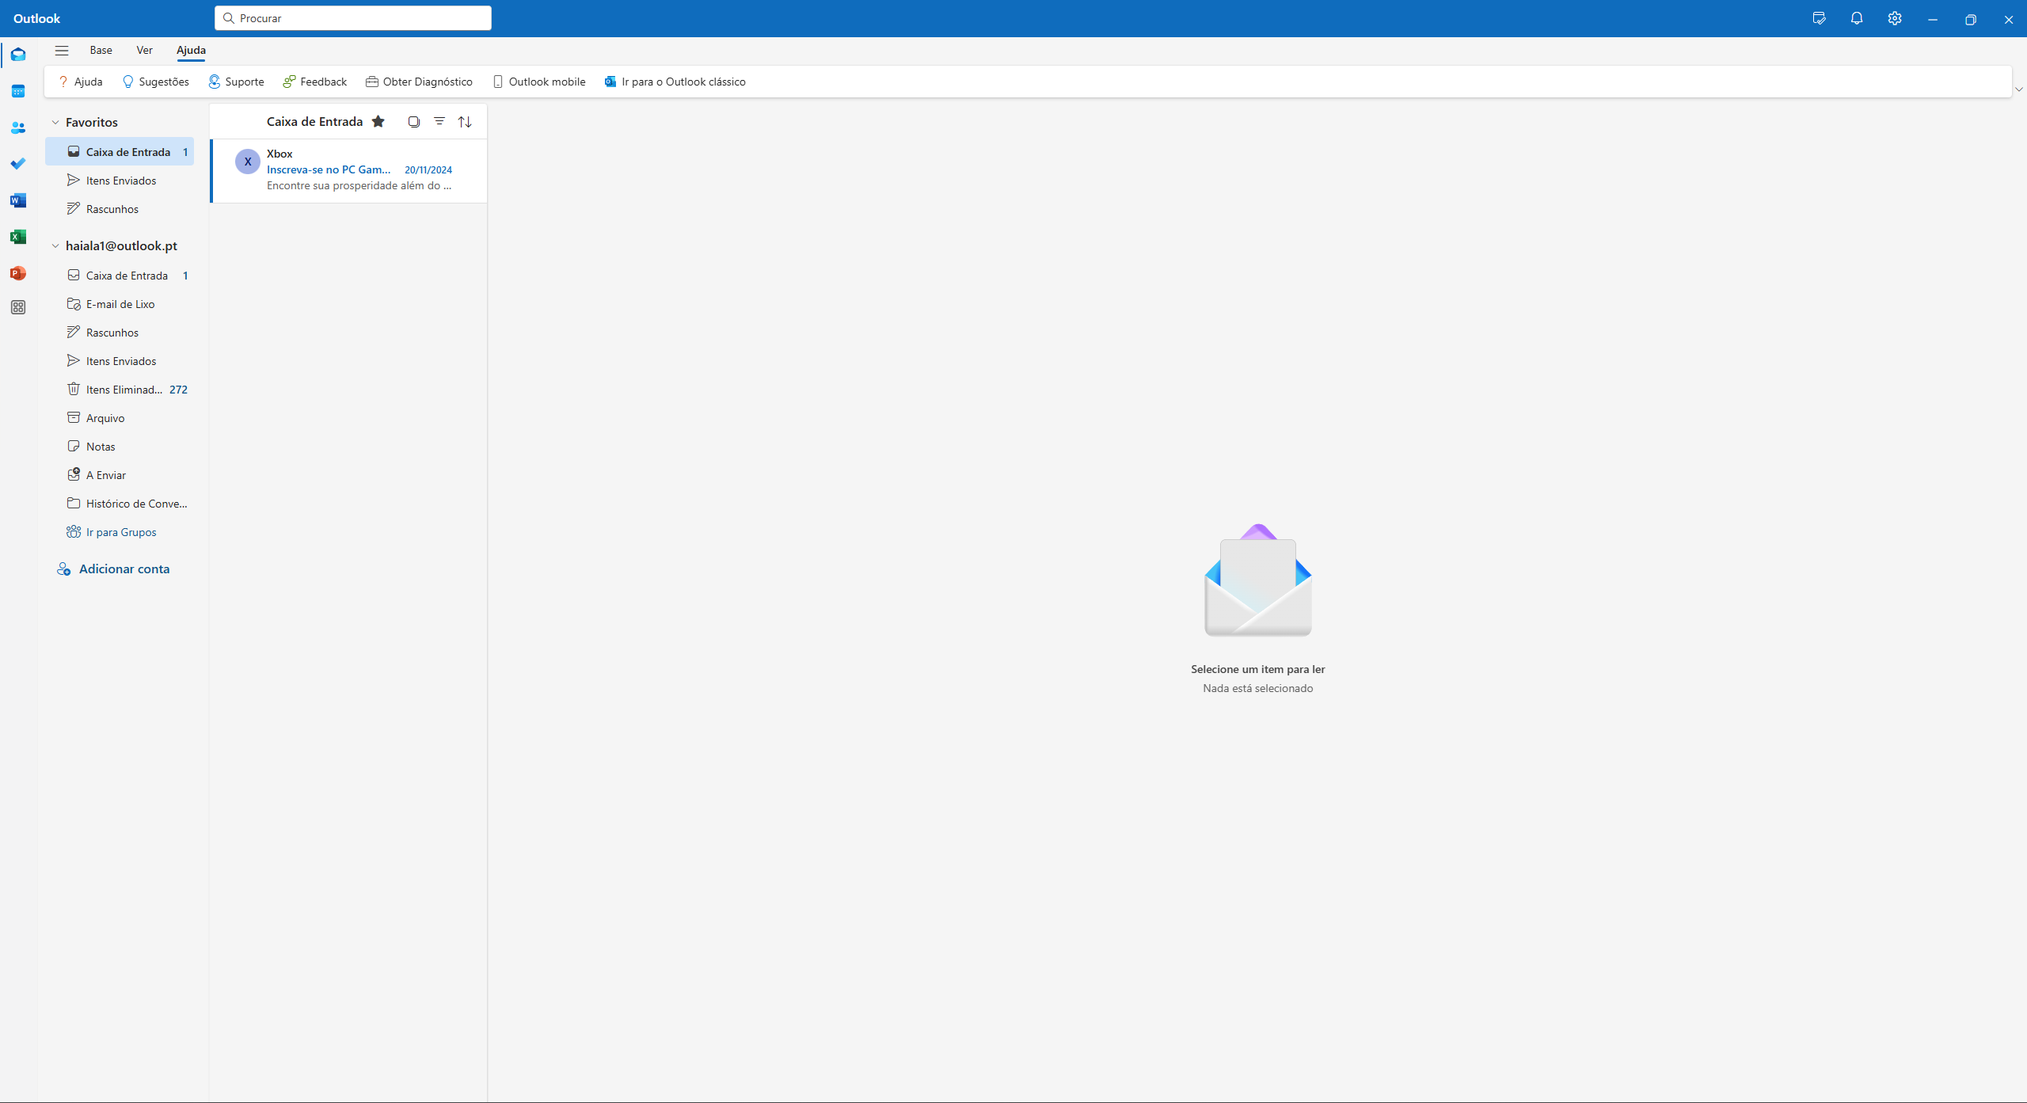Open Suporte in the ribbon
This screenshot has height=1103, width=2027.
point(236,82)
